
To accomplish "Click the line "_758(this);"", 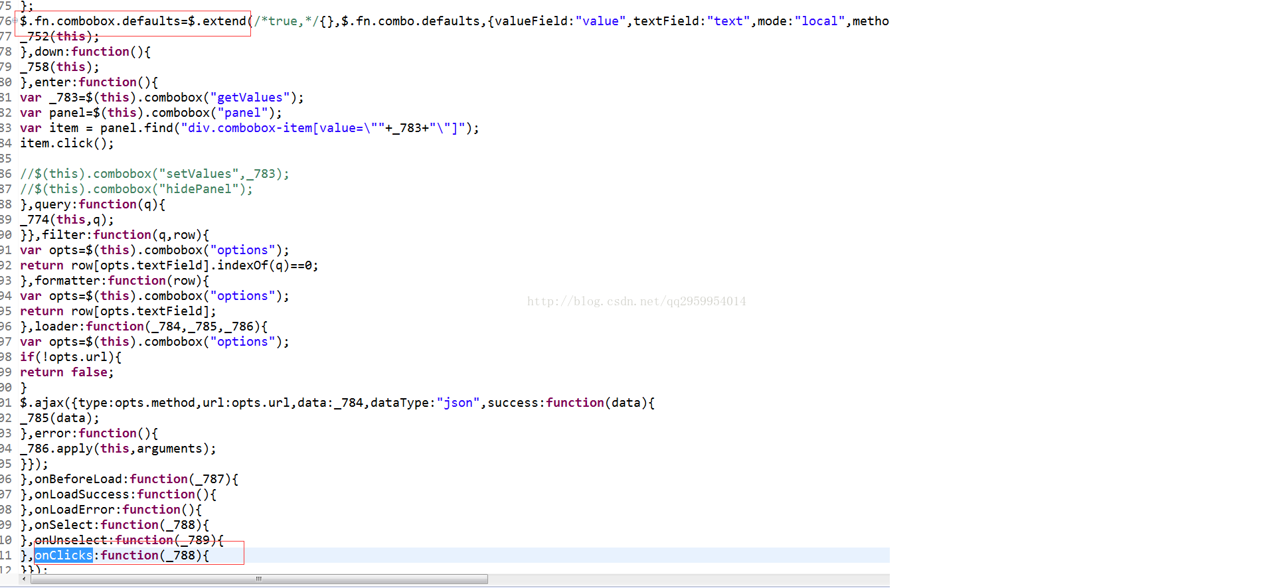I will tap(60, 67).
